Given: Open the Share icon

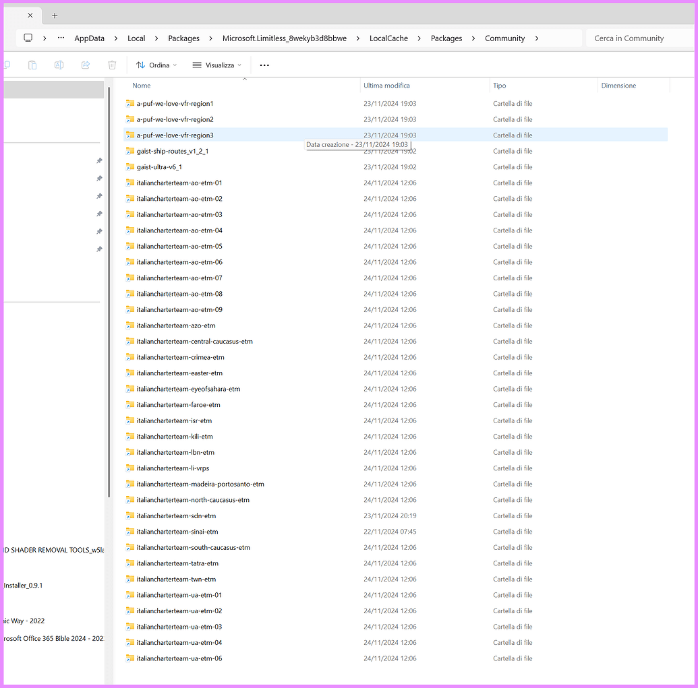Looking at the screenshot, I should point(85,65).
